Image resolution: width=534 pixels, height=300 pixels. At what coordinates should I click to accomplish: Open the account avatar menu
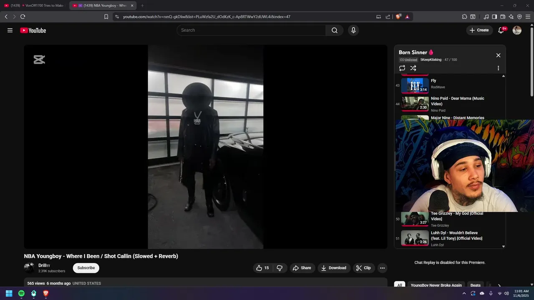click(517, 30)
